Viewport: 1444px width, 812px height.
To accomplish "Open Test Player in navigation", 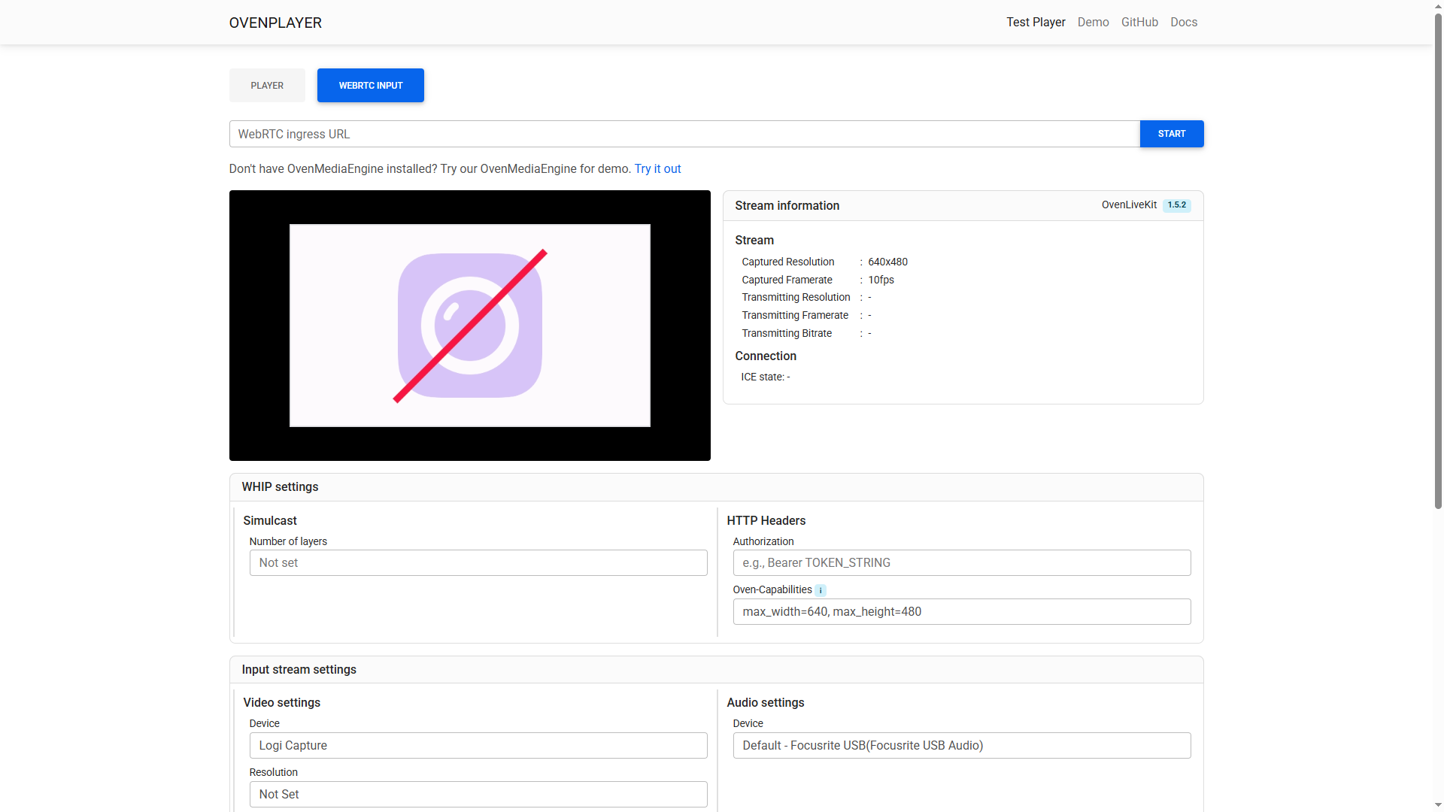I will [x=1036, y=23].
